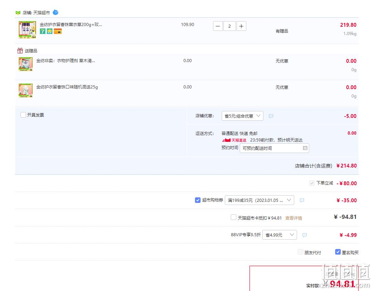Open gift item 金纺护衣留香珠口味随机混送25g link
The width and height of the screenshot is (373, 291).
tap(67, 87)
